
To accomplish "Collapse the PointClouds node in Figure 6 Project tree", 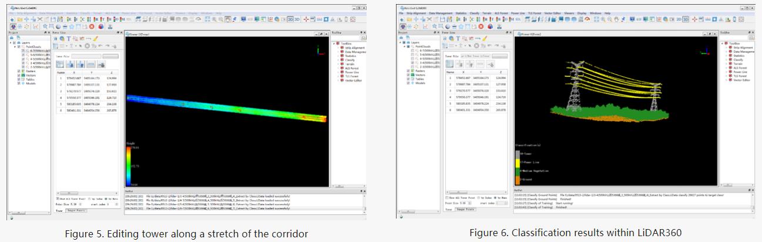I will click(x=404, y=46).
